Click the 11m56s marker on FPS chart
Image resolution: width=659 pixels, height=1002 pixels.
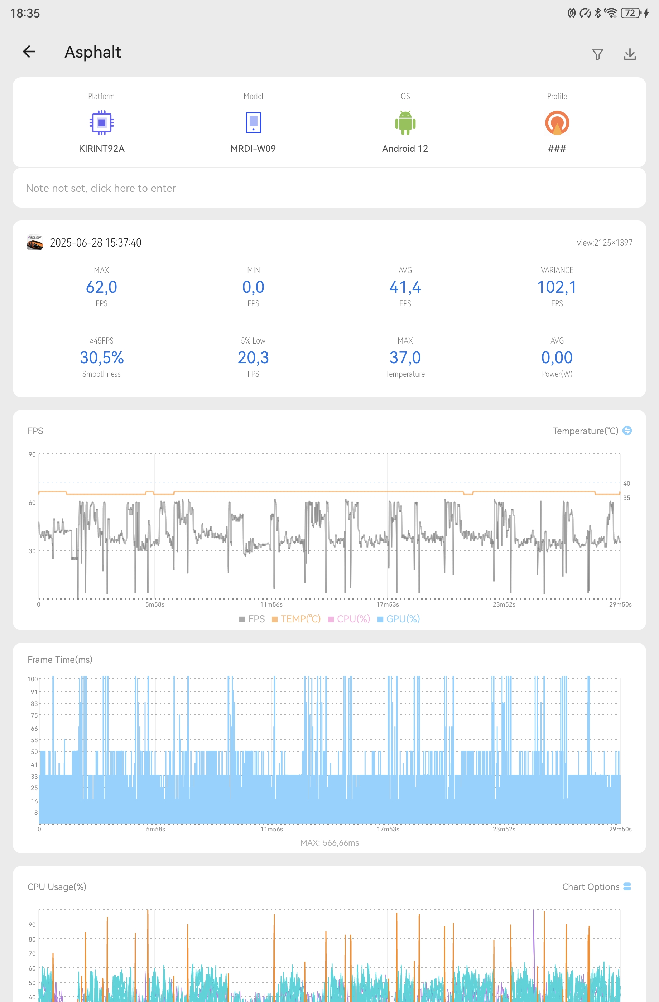pyautogui.click(x=271, y=604)
